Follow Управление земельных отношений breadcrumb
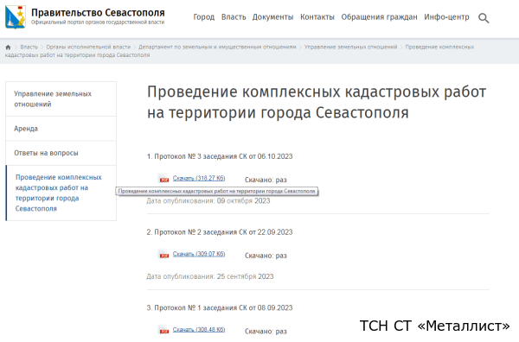 (351, 47)
